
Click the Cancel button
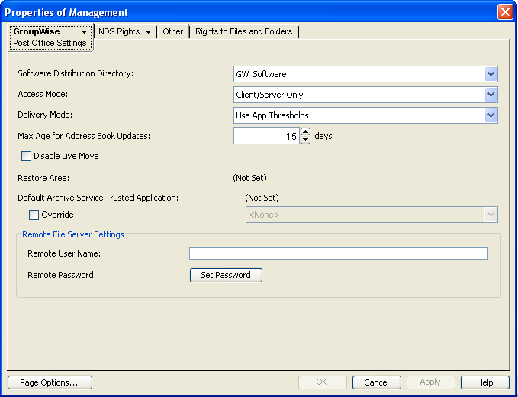[376, 382]
